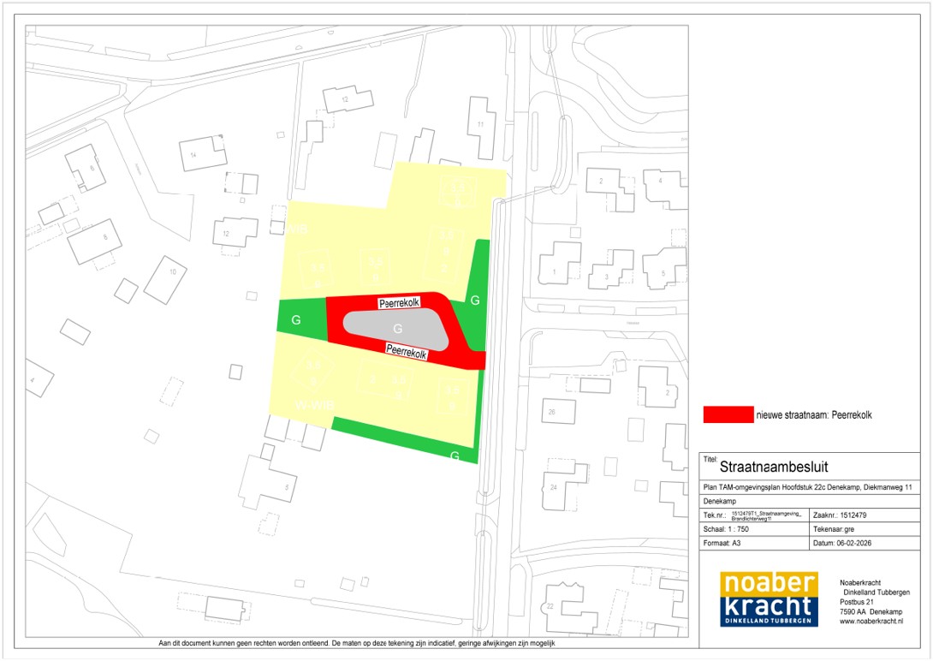The width and height of the screenshot is (933, 661).
Task: Click the legend text nieuwe straatnaam: Peerrekolk
Action: [x=813, y=415]
